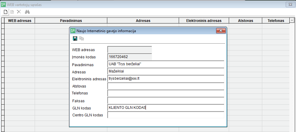Click the Edit record document icon
Screen dimensions: 296x132
pyautogui.click(x=12, y=12)
